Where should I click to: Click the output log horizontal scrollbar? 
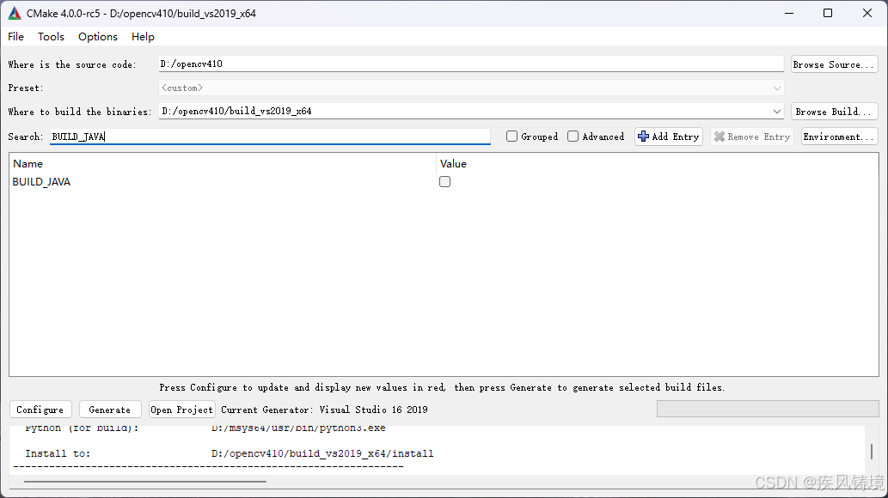click(145, 482)
